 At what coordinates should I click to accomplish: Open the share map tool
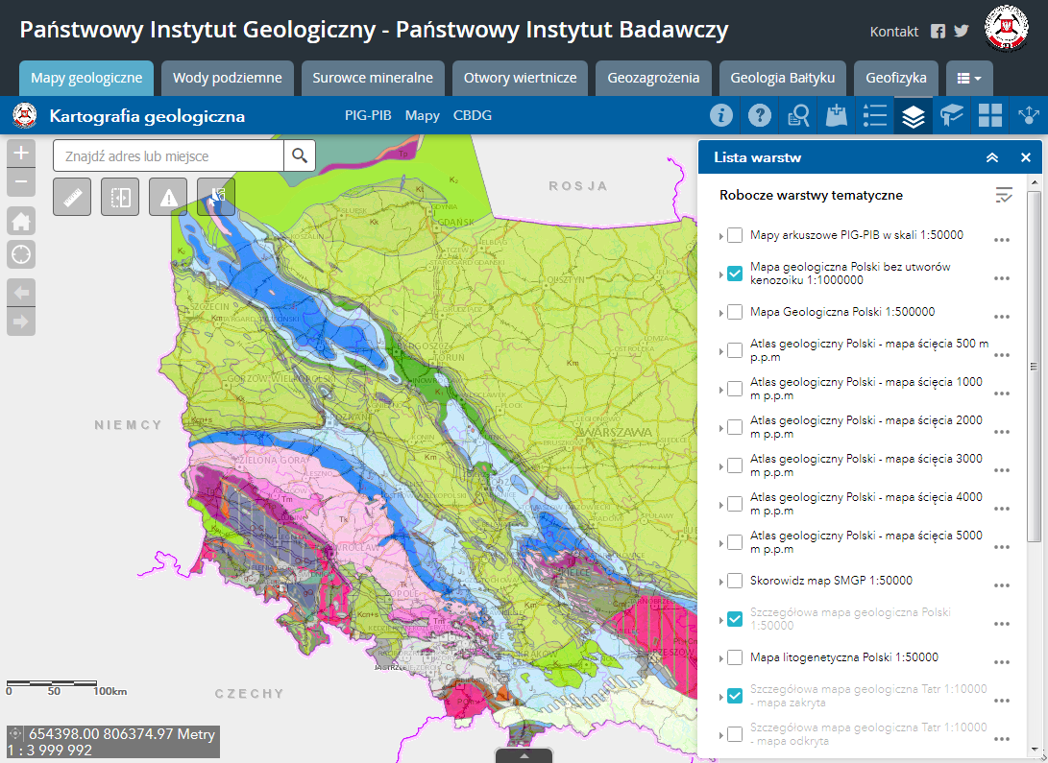coord(1029,115)
